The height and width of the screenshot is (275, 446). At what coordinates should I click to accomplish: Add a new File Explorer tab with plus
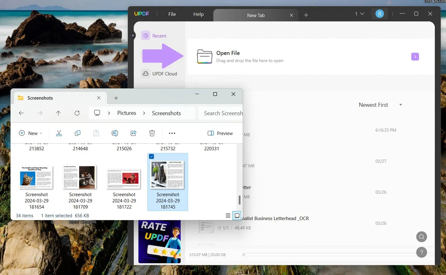(116, 98)
